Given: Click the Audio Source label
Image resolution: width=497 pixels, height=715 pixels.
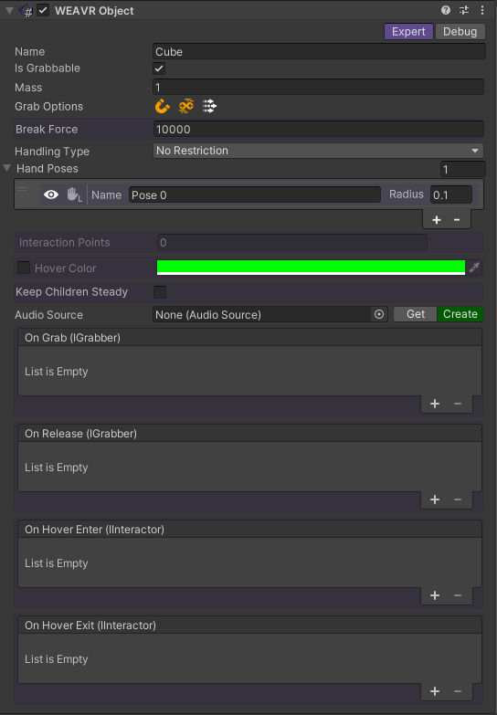Looking at the screenshot, I should coord(48,315).
